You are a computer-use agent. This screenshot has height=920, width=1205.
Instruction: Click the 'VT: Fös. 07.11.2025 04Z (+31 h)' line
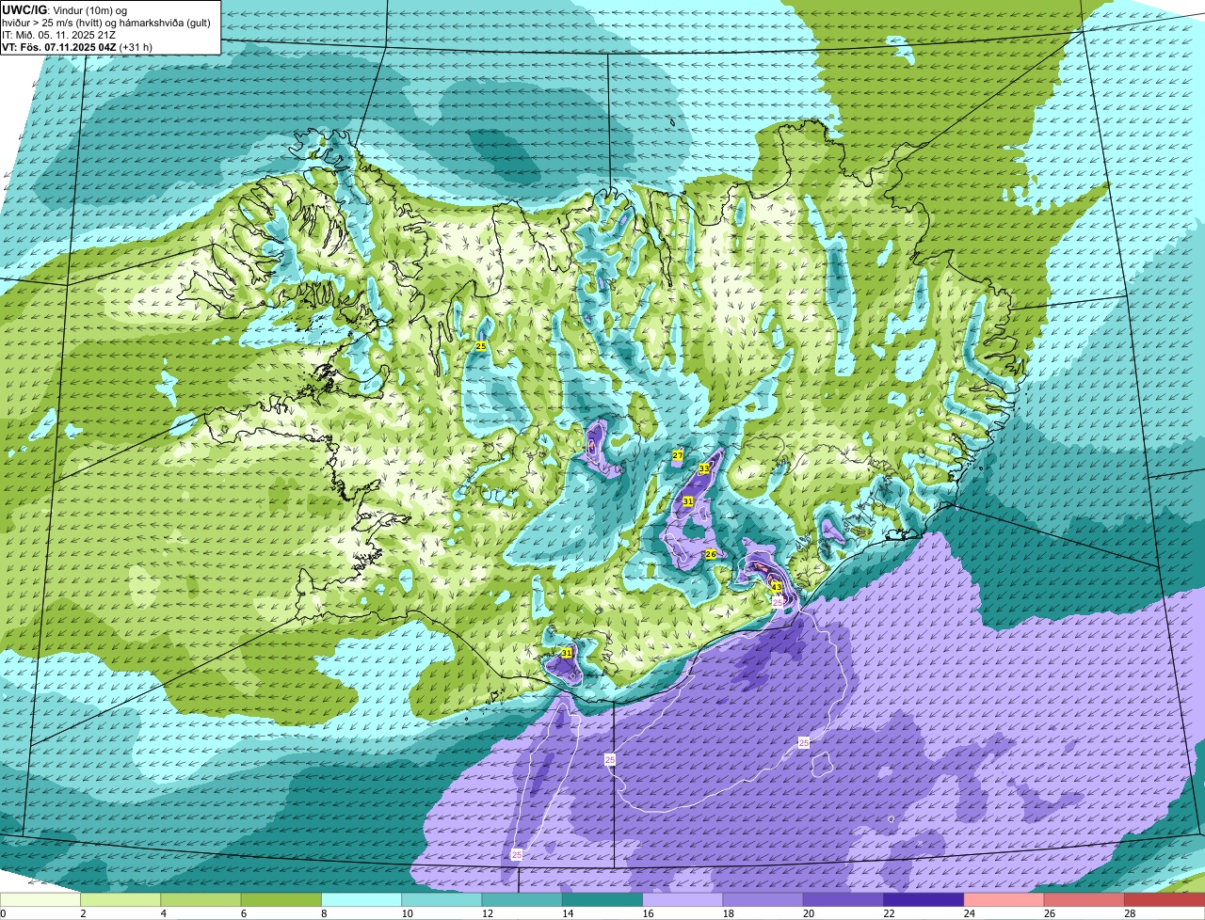click(77, 47)
